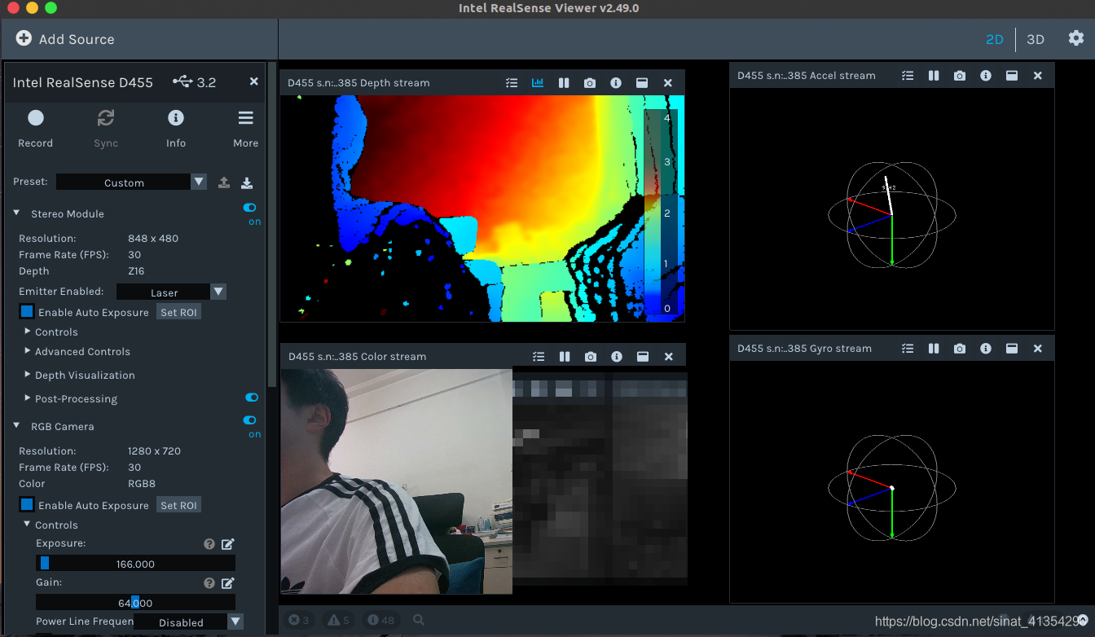Screen dimensions: 1095x637
Task: Expand Stereo Module Controls
Action: [x=28, y=332]
